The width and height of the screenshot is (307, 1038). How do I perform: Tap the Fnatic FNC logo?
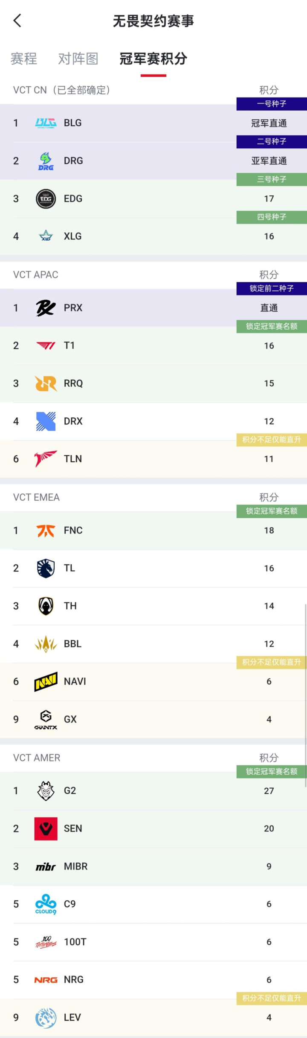46,531
